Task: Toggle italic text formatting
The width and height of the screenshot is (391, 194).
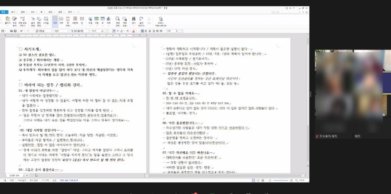Action: click(x=118, y=31)
